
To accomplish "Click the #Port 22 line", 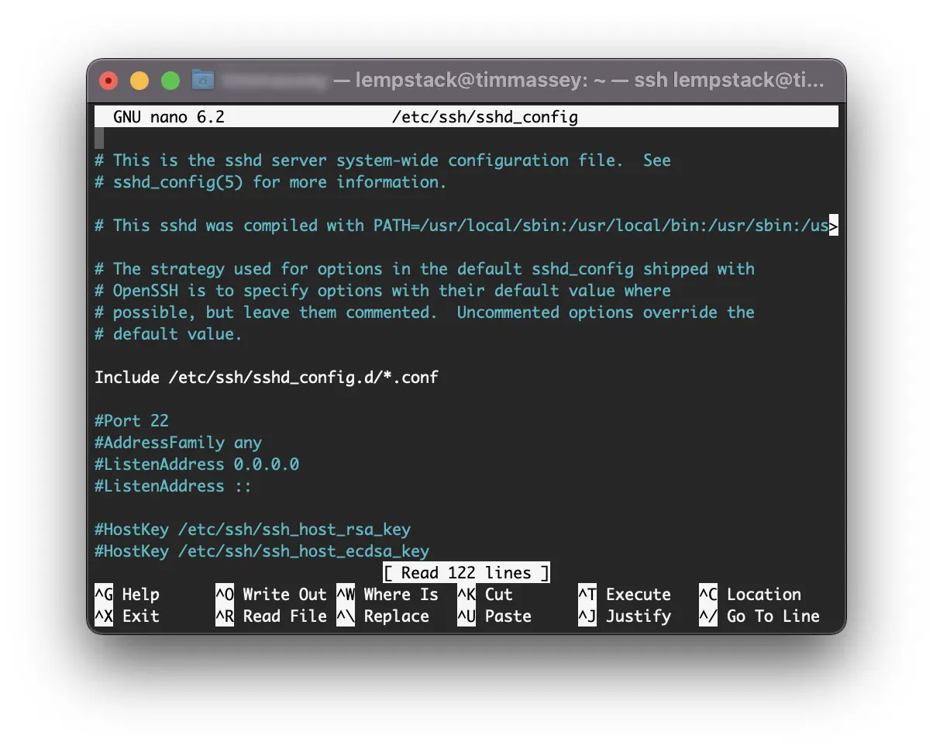I will 132,421.
